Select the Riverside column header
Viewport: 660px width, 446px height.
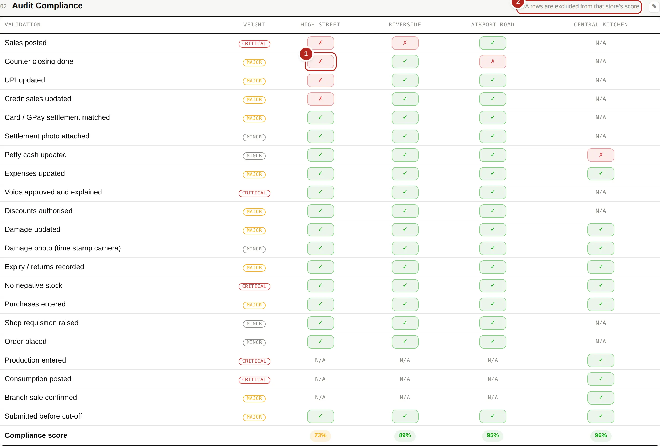click(x=405, y=25)
